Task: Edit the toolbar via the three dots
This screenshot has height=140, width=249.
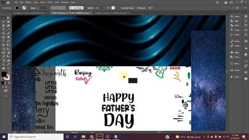Action: (6, 96)
